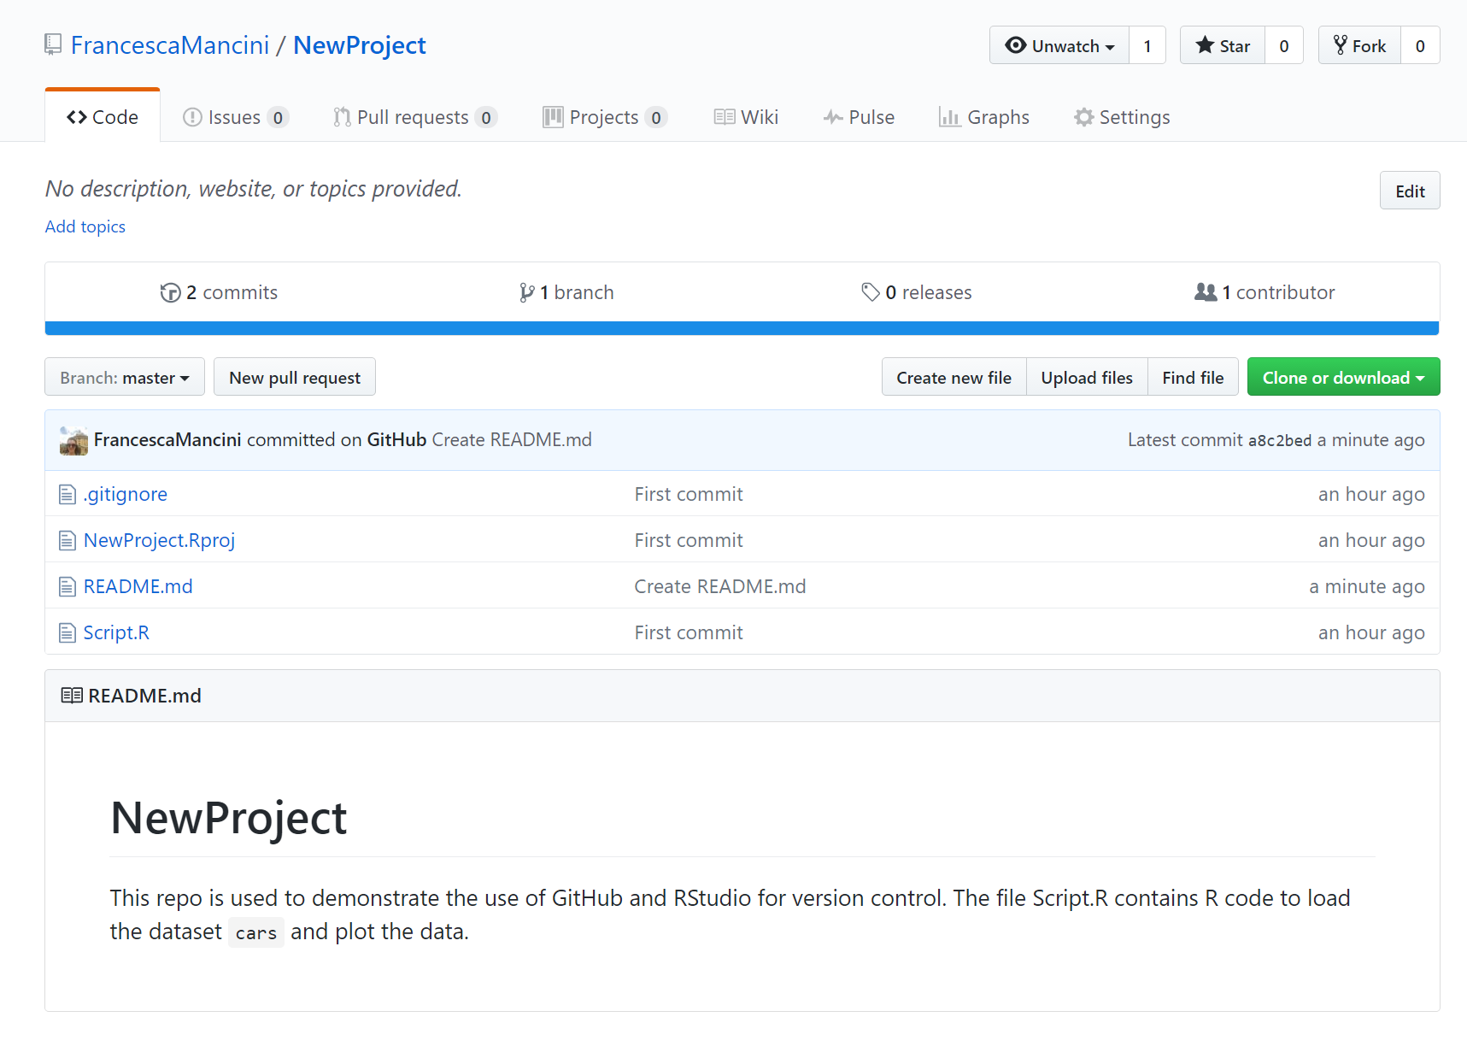Click the file icon next to README.md row
The height and width of the screenshot is (1064, 1467).
tap(67, 586)
